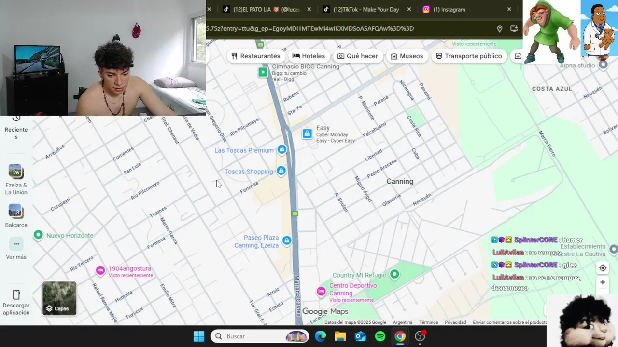Close the TikTok - Make Your Day tab

pyautogui.click(x=409, y=9)
